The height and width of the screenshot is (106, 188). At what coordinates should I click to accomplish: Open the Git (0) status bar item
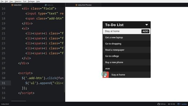pos(171,104)
